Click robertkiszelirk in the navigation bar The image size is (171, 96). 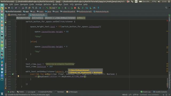[68, 11]
